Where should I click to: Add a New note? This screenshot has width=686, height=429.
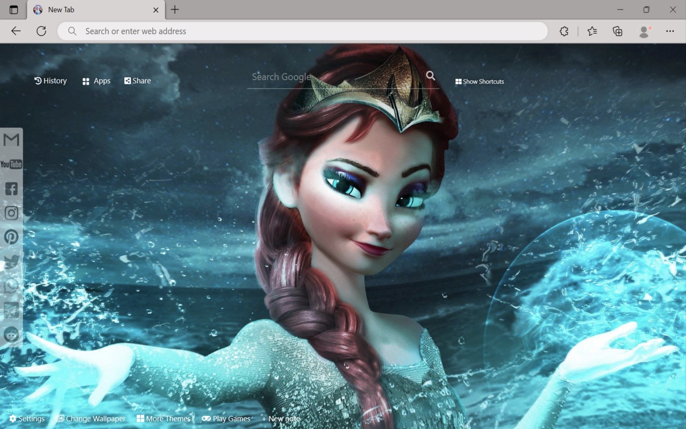[281, 419]
